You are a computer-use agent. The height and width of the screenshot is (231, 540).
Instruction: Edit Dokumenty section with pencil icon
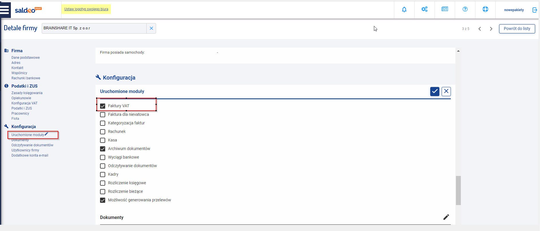coord(446,217)
